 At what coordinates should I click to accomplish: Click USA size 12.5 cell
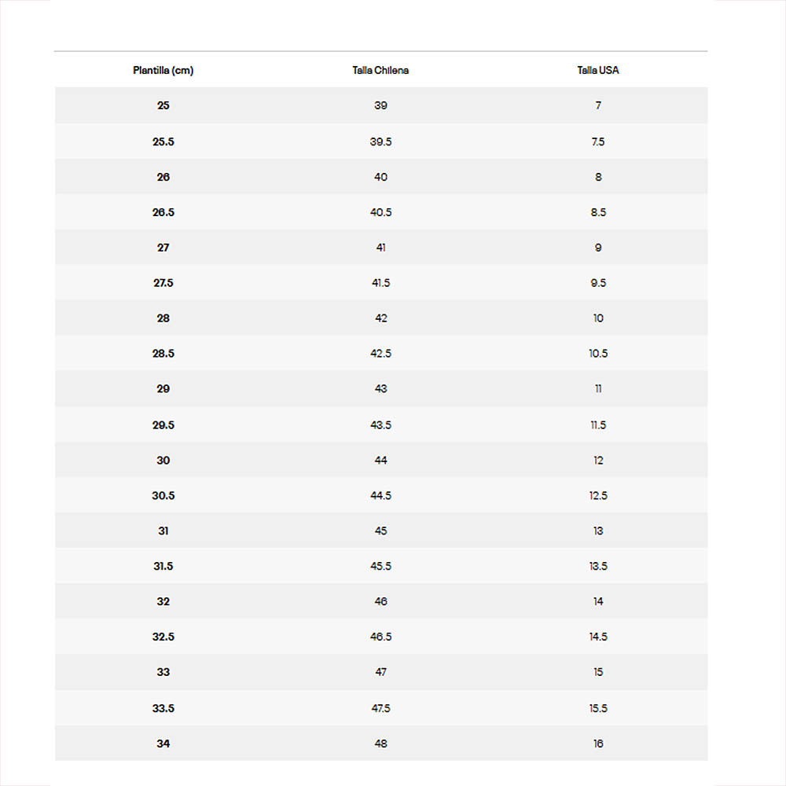pyautogui.click(x=598, y=496)
